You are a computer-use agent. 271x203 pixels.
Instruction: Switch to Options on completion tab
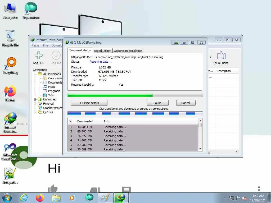pos(128,51)
